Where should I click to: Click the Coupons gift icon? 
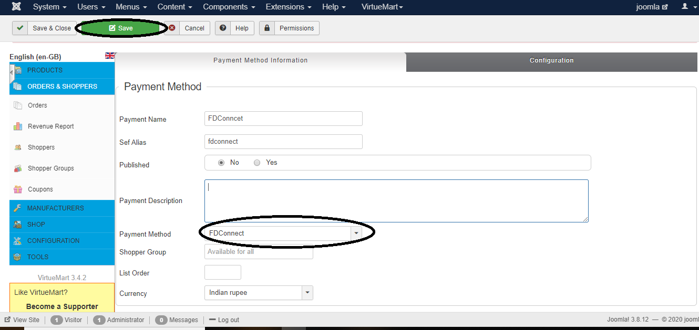click(18, 189)
